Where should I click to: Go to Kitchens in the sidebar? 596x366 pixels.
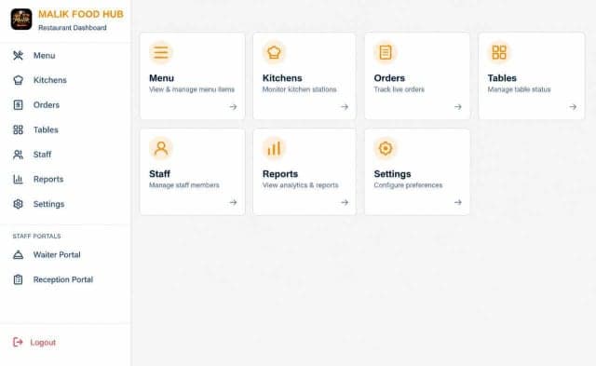pos(49,80)
